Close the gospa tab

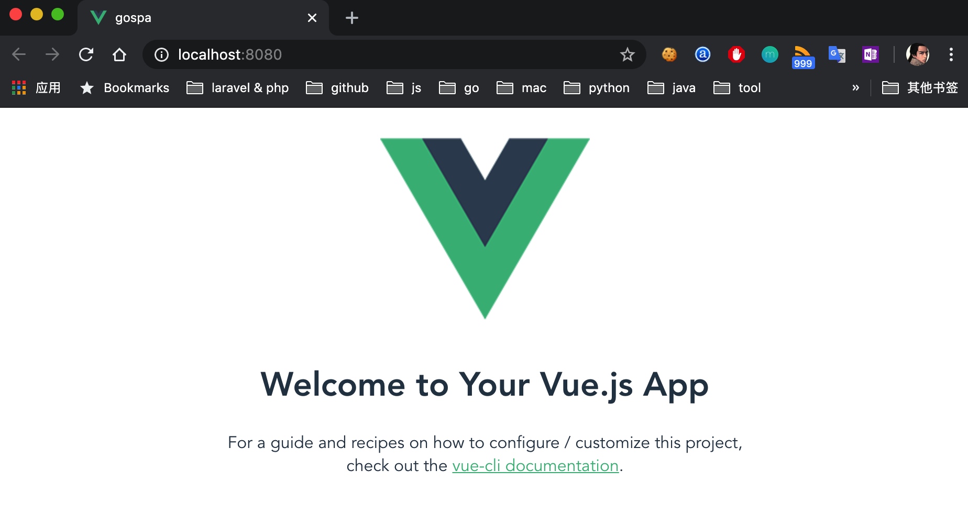coord(312,18)
